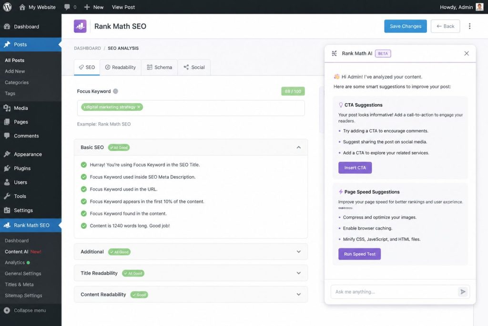Click the Rank Math SEO logo icon
Screen dimensions: 488x326
pos(80,26)
